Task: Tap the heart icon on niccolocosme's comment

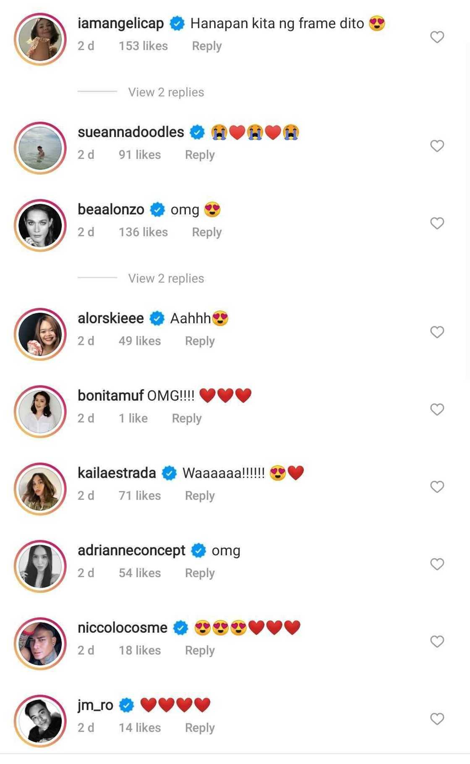Action: point(437,641)
